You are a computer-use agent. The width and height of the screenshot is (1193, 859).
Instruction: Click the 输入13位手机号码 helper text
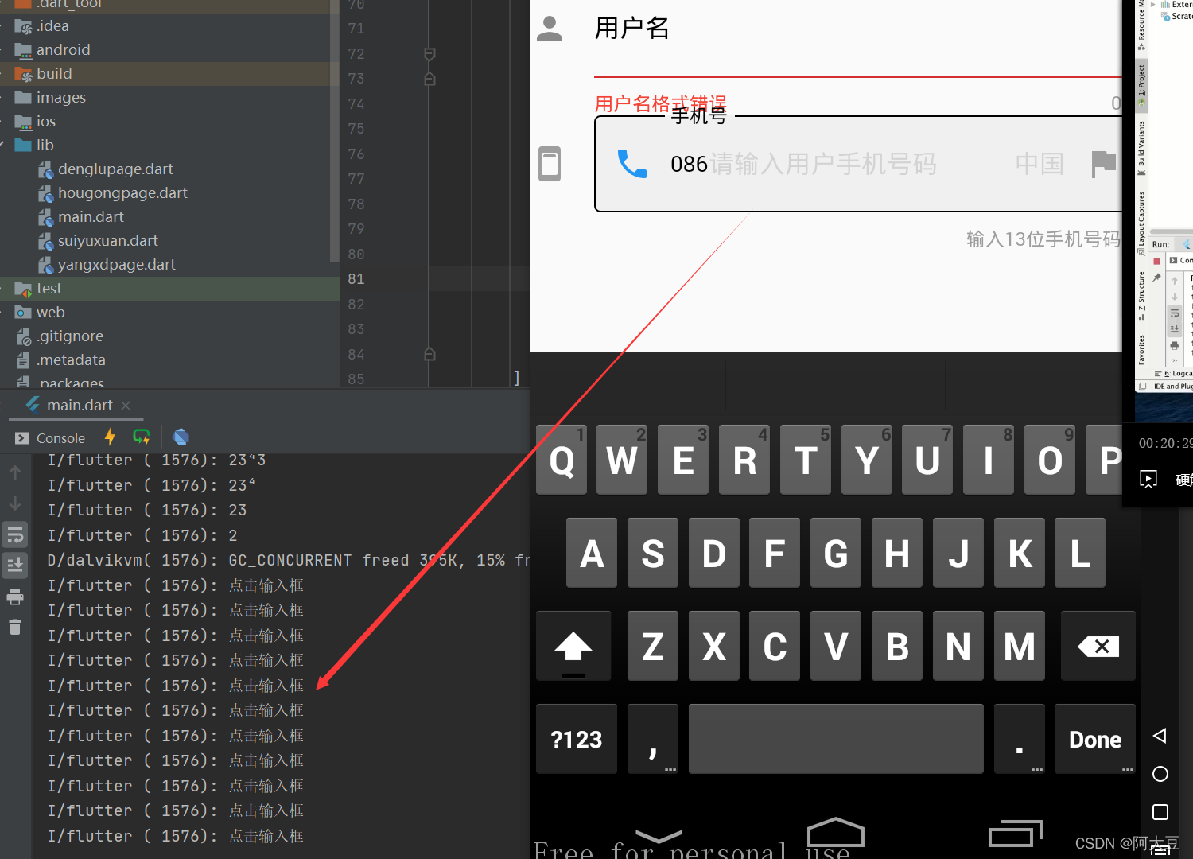click(1043, 239)
